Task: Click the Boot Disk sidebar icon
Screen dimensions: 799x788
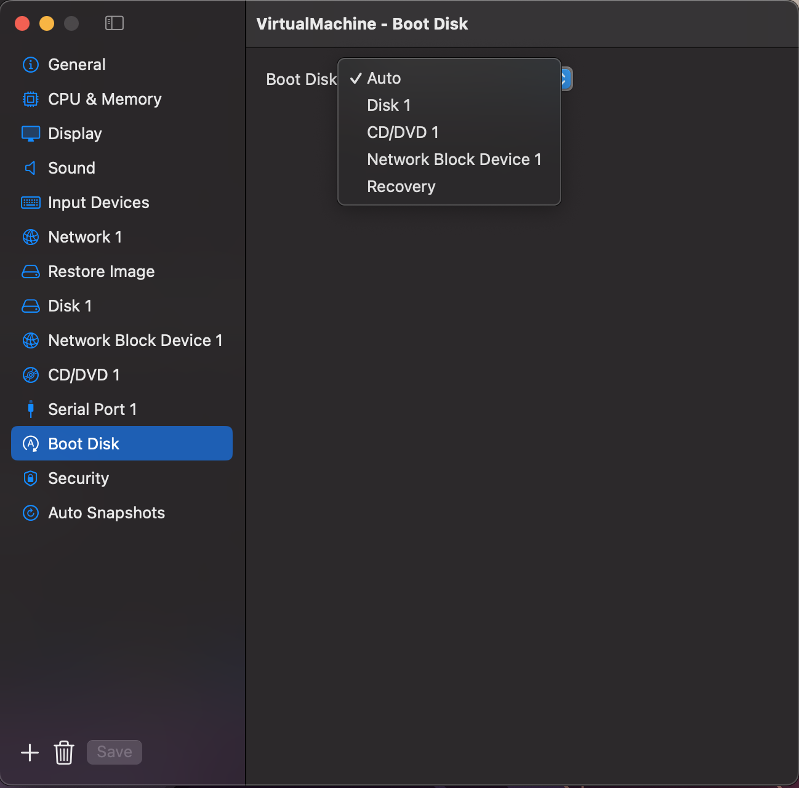Action: pos(30,444)
